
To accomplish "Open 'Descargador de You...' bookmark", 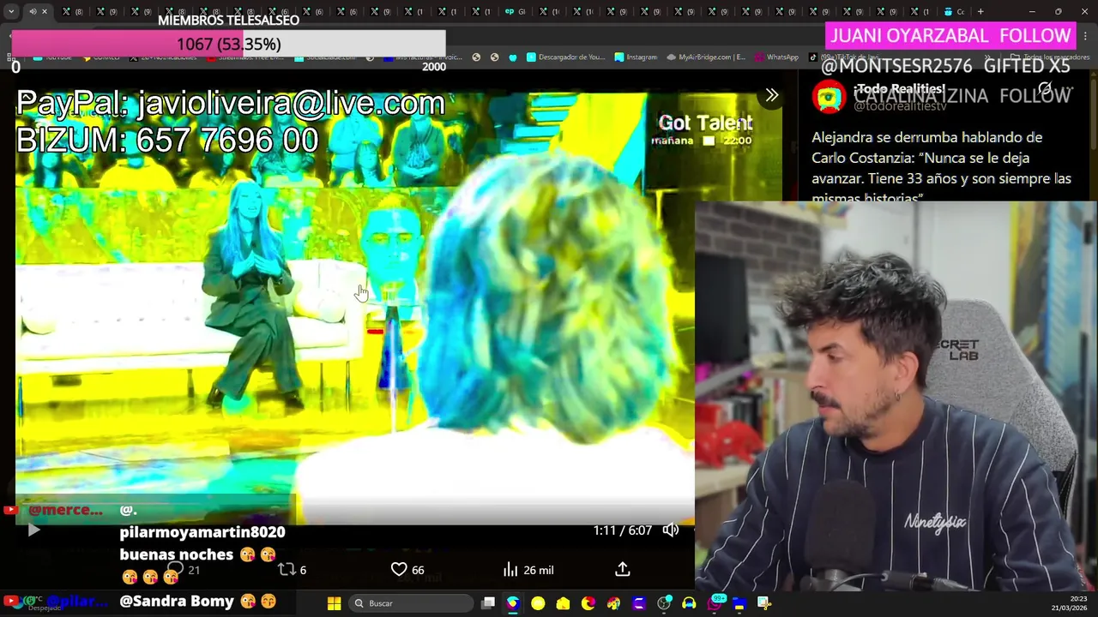I will pos(565,57).
